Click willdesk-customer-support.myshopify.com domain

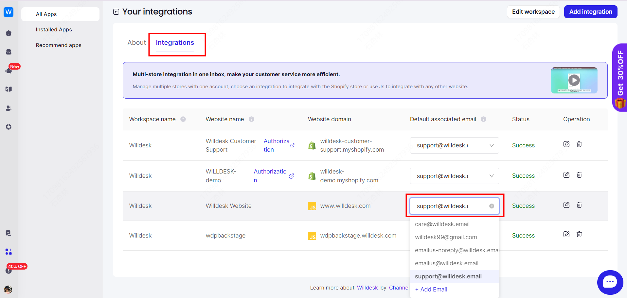coord(352,145)
